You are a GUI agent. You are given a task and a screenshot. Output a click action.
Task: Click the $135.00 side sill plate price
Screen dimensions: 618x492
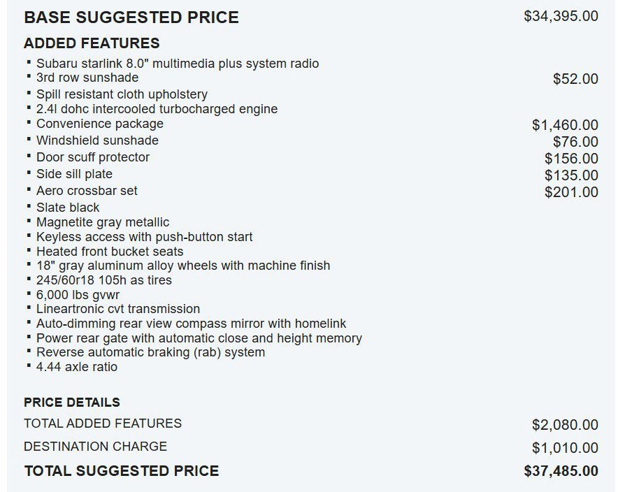coord(571,175)
